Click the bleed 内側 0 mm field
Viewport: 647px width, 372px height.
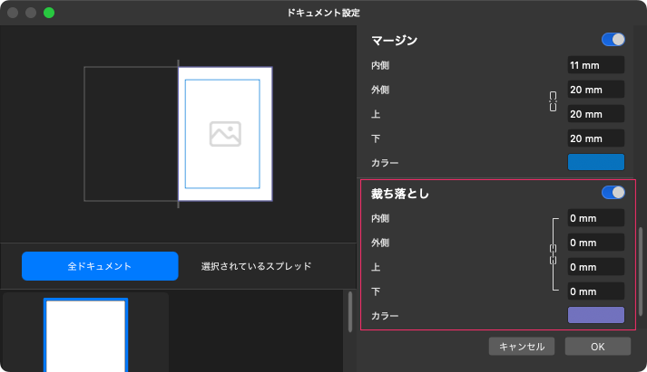pyautogui.click(x=595, y=218)
